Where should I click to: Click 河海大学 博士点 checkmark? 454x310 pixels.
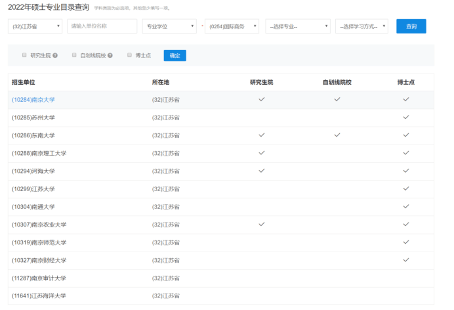point(406,171)
